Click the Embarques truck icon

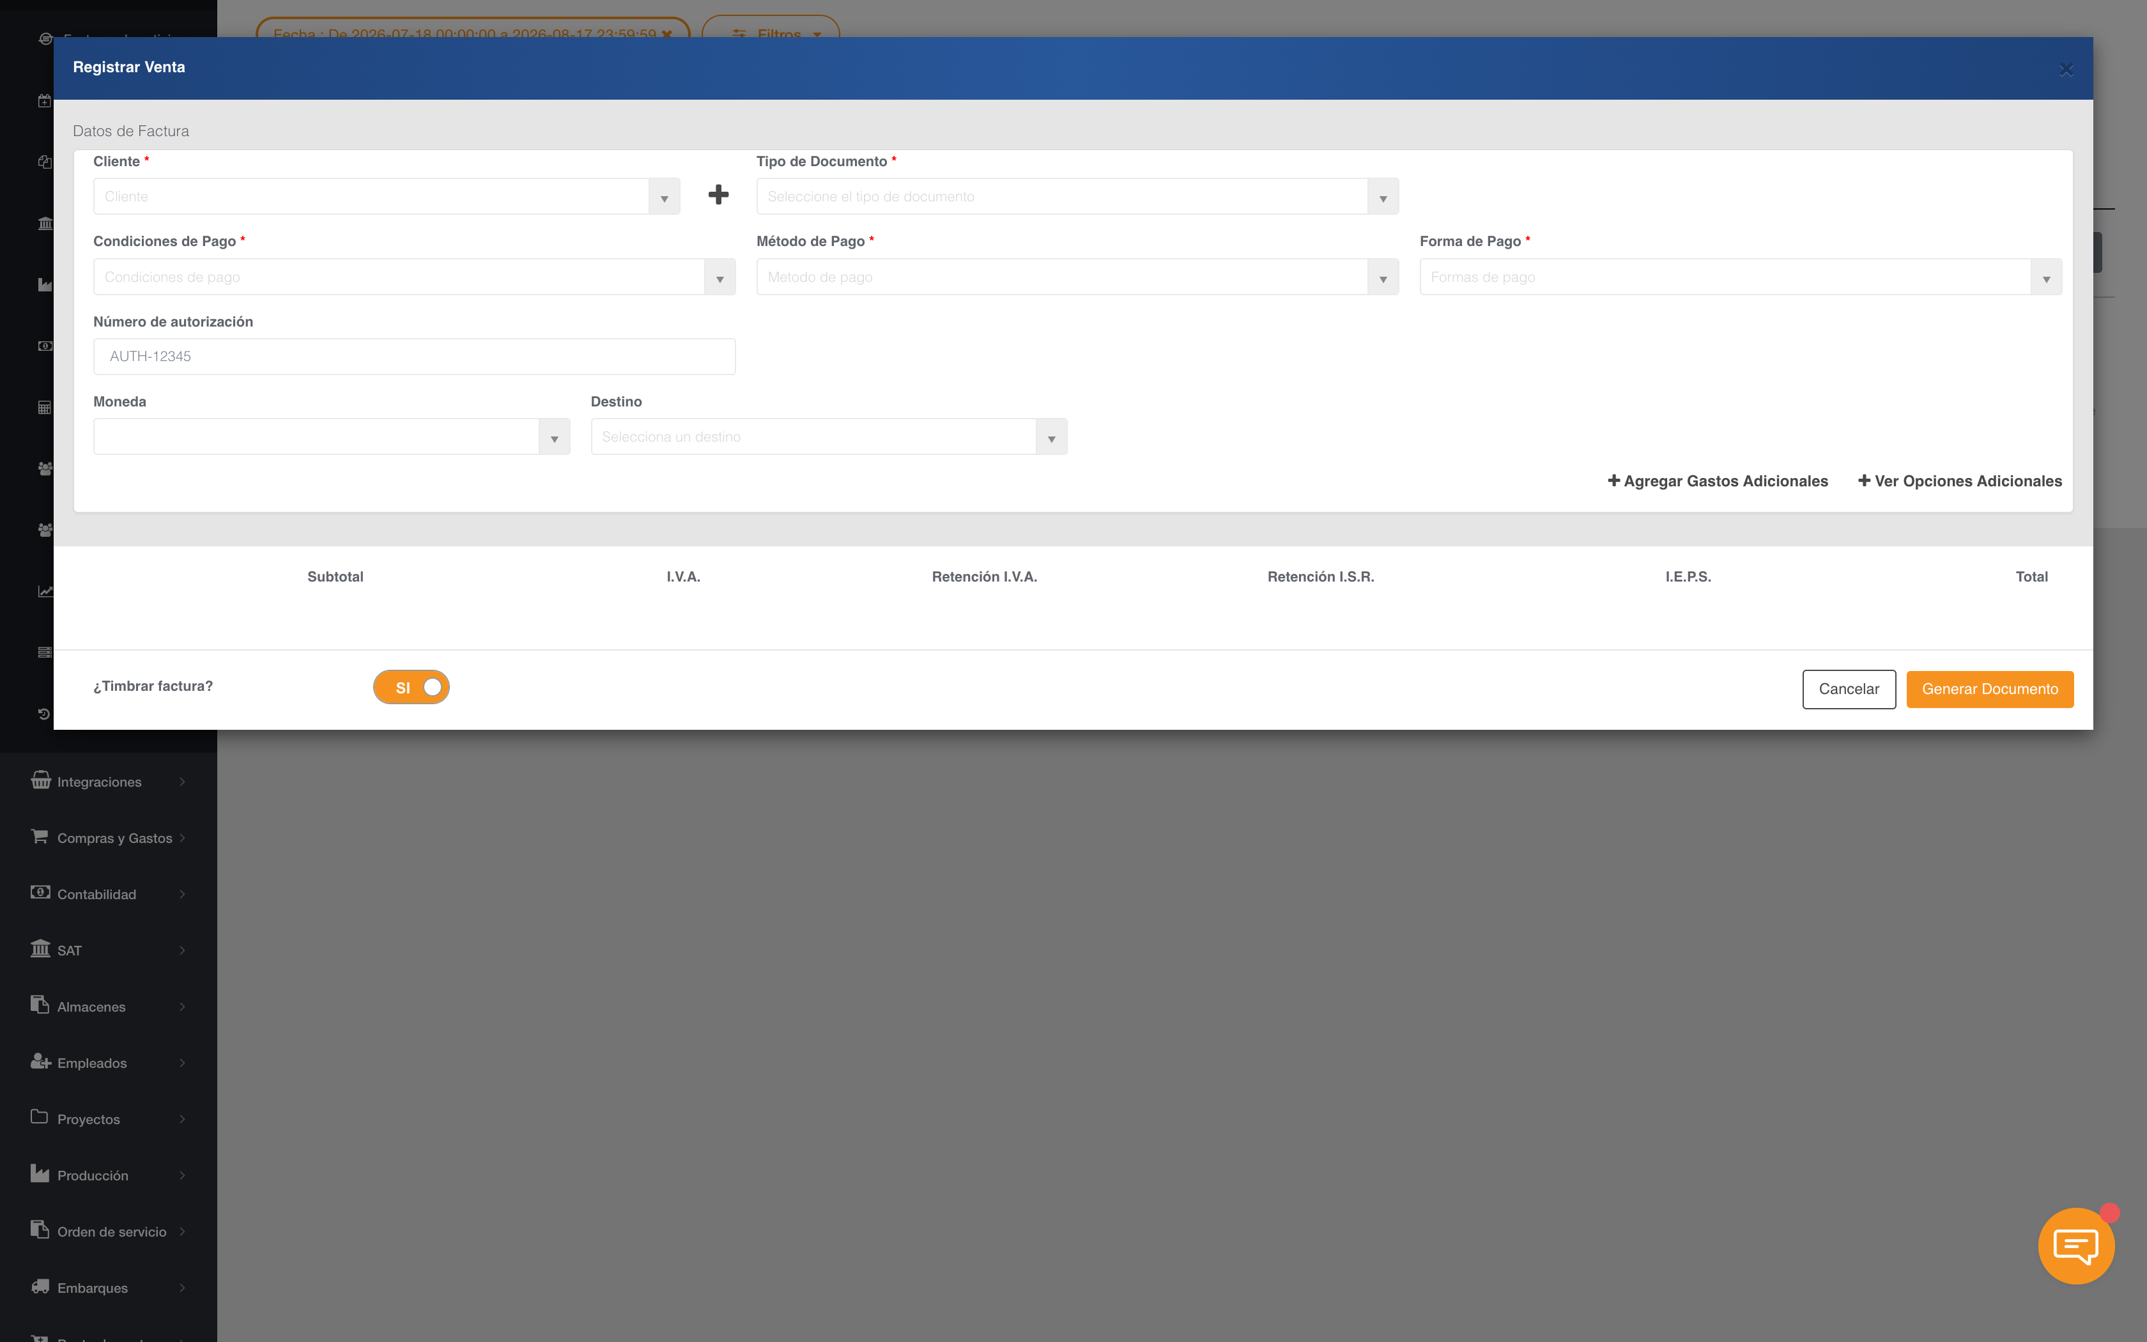pyautogui.click(x=41, y=1286)
